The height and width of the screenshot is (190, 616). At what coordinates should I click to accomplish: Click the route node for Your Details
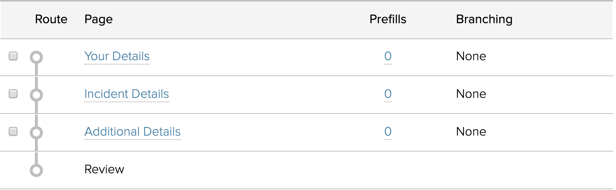click(36, 57)
